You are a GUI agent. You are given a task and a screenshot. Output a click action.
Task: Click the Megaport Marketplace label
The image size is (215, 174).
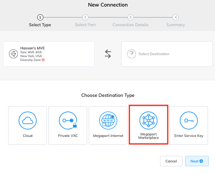coord(148,136)
